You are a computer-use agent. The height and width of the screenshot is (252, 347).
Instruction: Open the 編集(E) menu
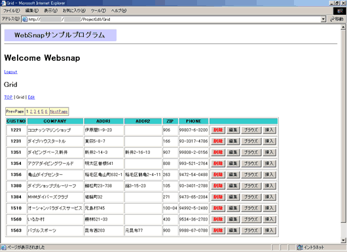[31, 10]
